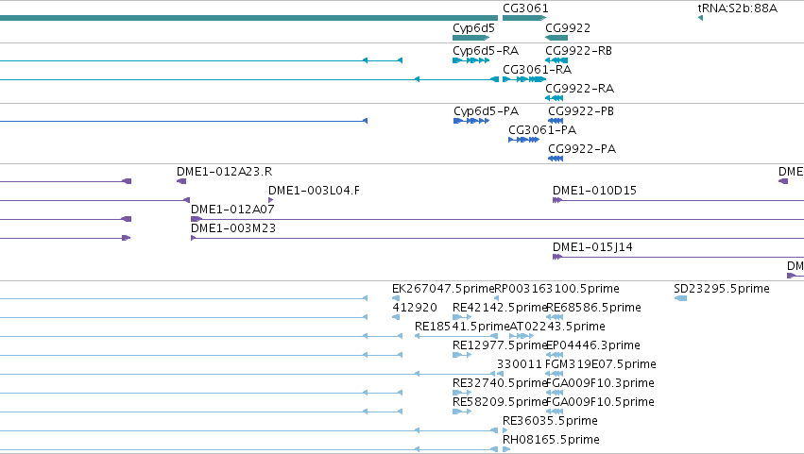Click the CG9922-PB protein glyph
Screen dimensions: 804x454
point(556,121)
